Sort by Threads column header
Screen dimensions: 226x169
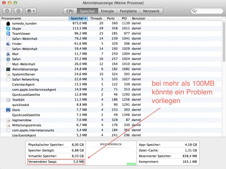pos(96,18)
